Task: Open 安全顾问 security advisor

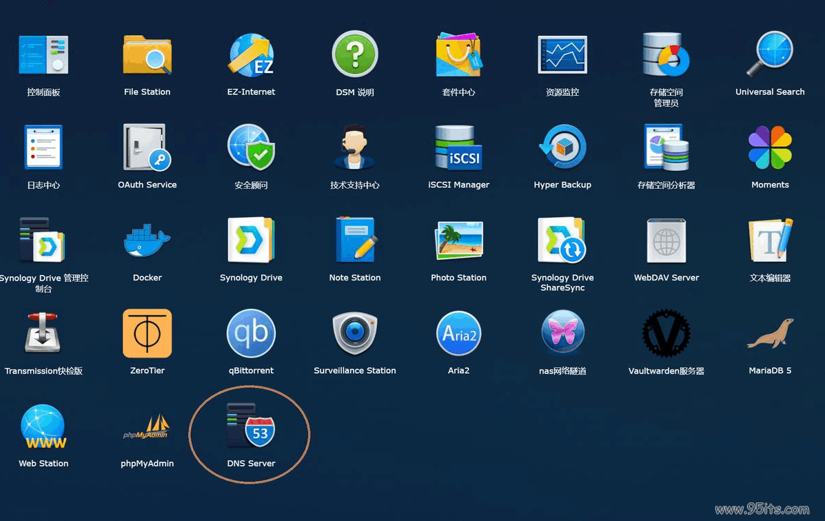Action: pos(251,147)
